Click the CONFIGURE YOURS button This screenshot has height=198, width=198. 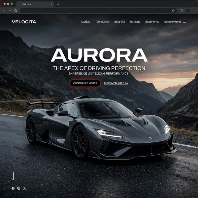click(x=85, y=83)
